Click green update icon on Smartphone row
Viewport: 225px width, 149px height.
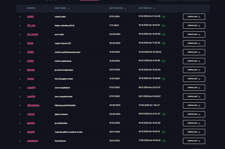coord(164,141)
